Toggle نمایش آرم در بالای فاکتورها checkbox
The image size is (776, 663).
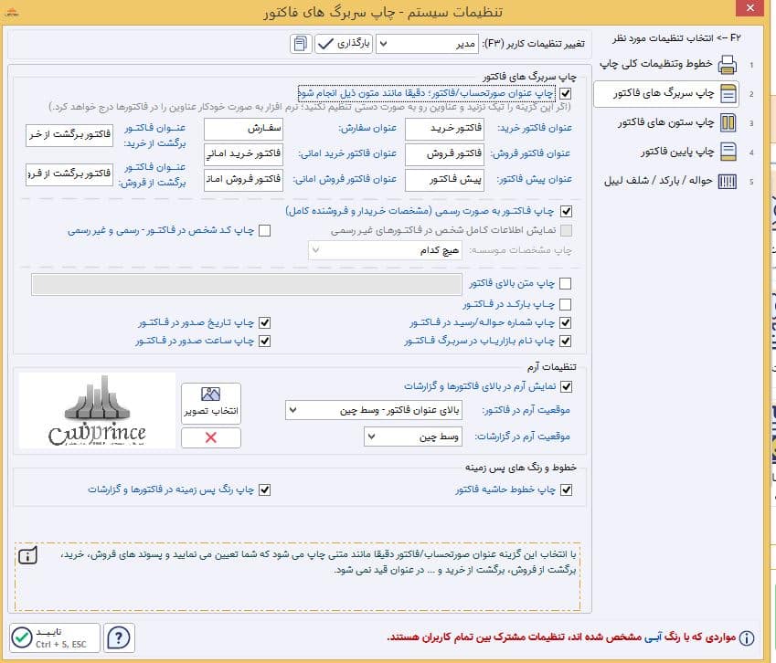click(566, 386)
